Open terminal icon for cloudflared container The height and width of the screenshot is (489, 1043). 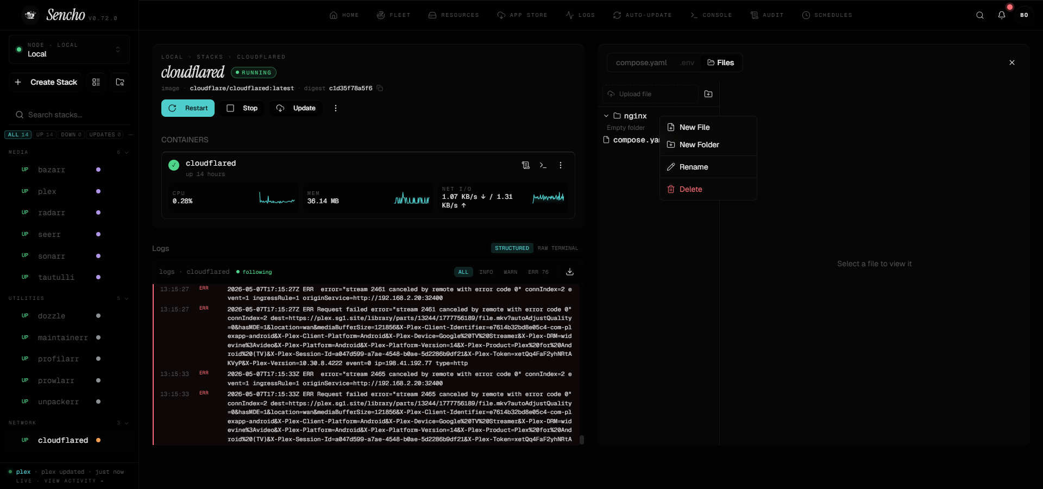click(543, 165)
